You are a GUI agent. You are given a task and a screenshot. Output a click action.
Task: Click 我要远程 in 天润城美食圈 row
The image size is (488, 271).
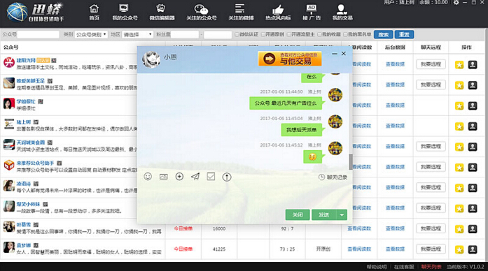tap(431, 147)
